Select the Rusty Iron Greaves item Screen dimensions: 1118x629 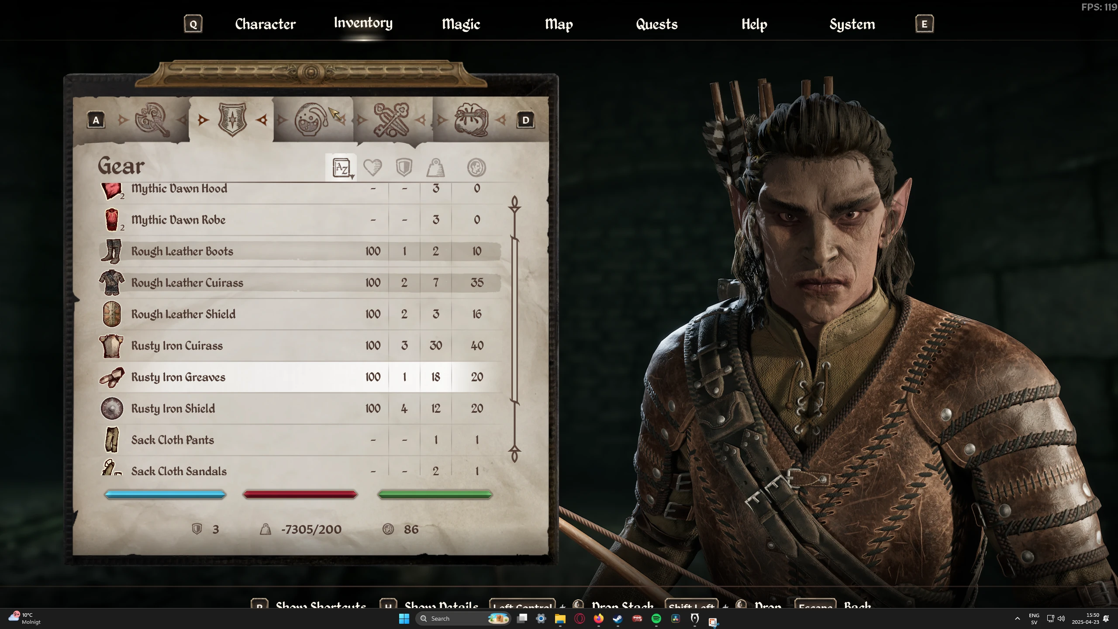(300, 377)
